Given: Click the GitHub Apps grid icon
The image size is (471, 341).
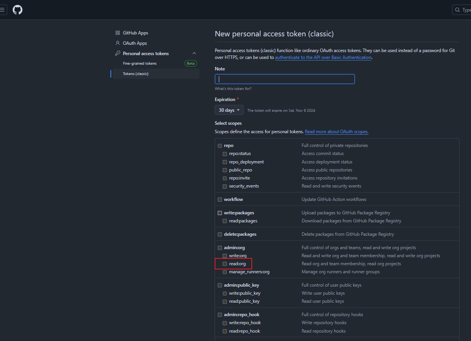Looking at the screenshot, I should [x=117, y=33].
